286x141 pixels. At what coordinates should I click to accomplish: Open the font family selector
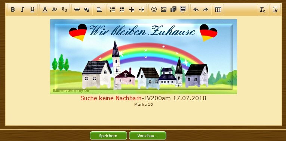64,9
